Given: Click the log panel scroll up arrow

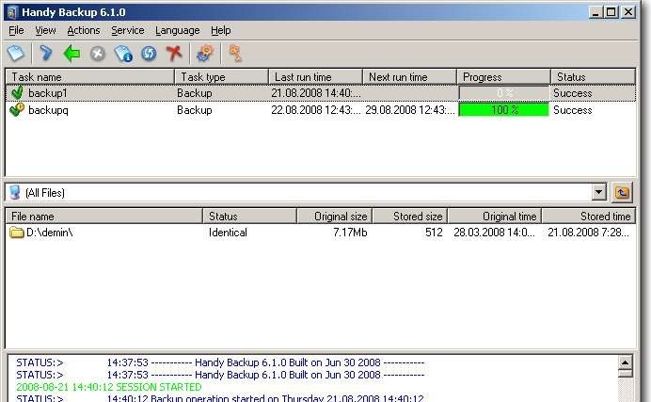Looking at the screenshot, I should click(625, 362).
